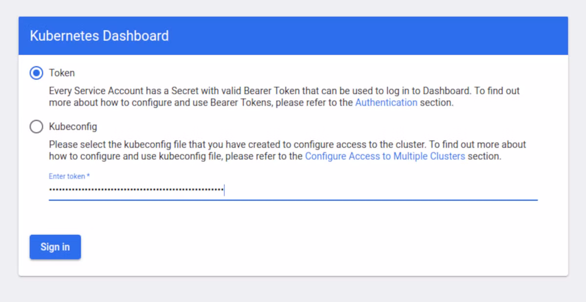This screenshot has height=302, width=586.
Task: Click the Sign in button
Action: click(x=55, y=247)
